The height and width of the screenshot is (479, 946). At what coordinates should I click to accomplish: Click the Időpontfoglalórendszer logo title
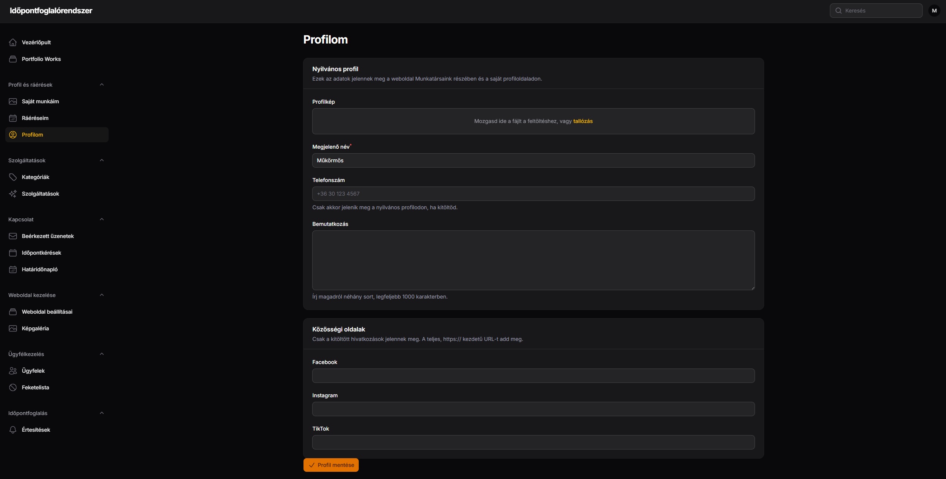(x=51, y=11)
